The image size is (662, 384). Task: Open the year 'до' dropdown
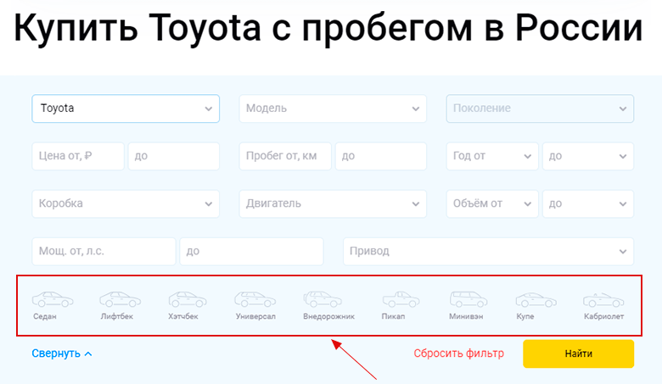(x=588, y=156)
